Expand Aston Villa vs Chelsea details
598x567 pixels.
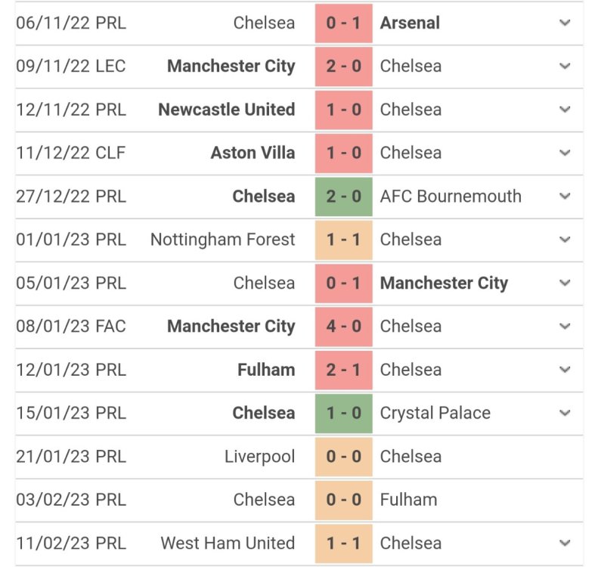tap(565, 153)
